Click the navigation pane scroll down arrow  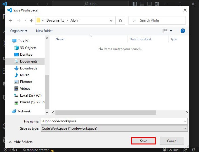tap(47, 112)
